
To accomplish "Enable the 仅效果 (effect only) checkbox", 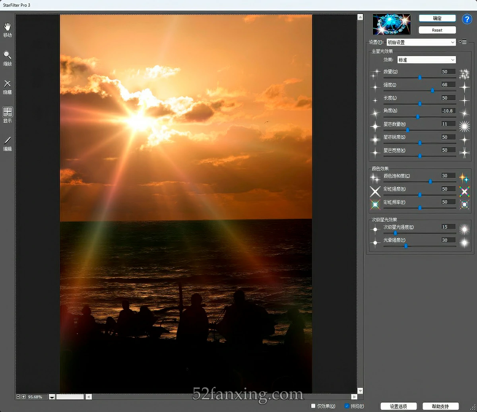I will pos(313,406).
